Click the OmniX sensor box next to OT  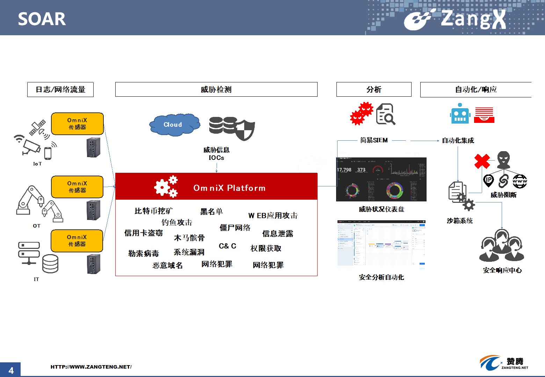point(77,187)
